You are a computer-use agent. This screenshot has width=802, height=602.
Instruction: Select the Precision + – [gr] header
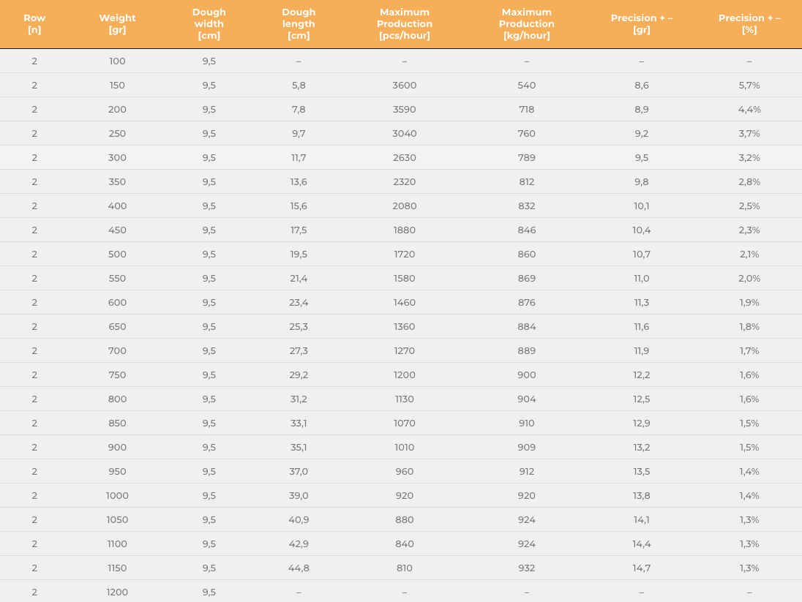pyautogui.click(x=642, y=24)
